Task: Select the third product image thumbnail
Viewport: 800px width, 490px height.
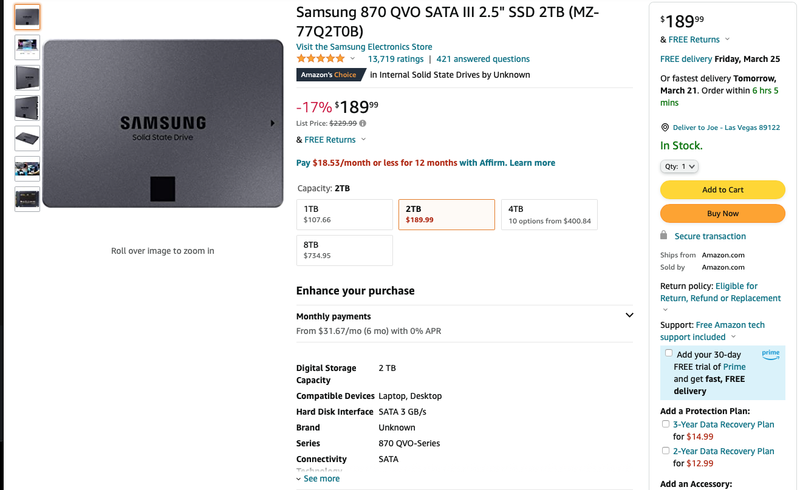Action: tap(27, 78)
